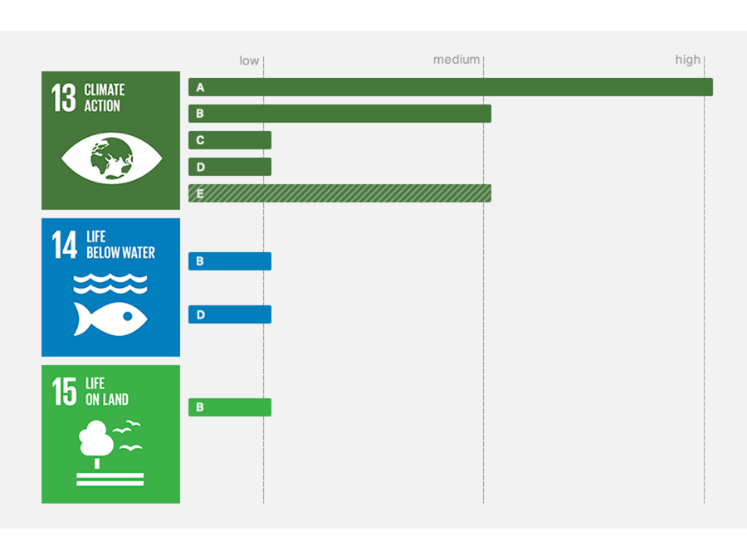Click the wave lines above the fish
Image resolution: width=747 pixels, height=560 pixels.
(110, 283)
